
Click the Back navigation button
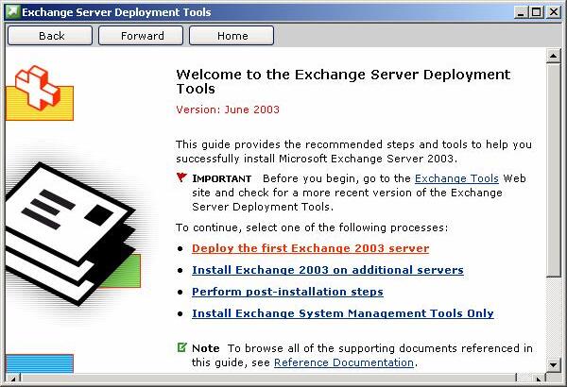click(x=50, y=36)
